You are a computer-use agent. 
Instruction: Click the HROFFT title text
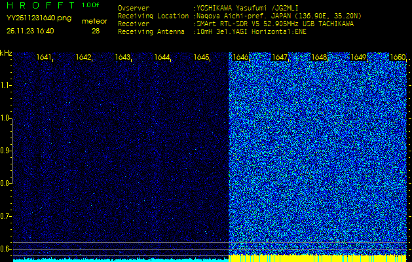click(41, 5)
